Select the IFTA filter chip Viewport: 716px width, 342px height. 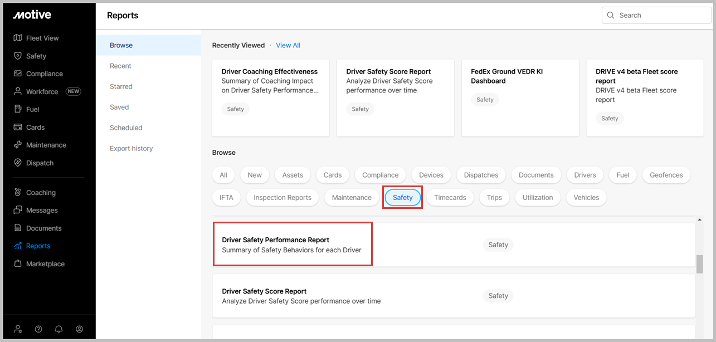click(226, 197)
